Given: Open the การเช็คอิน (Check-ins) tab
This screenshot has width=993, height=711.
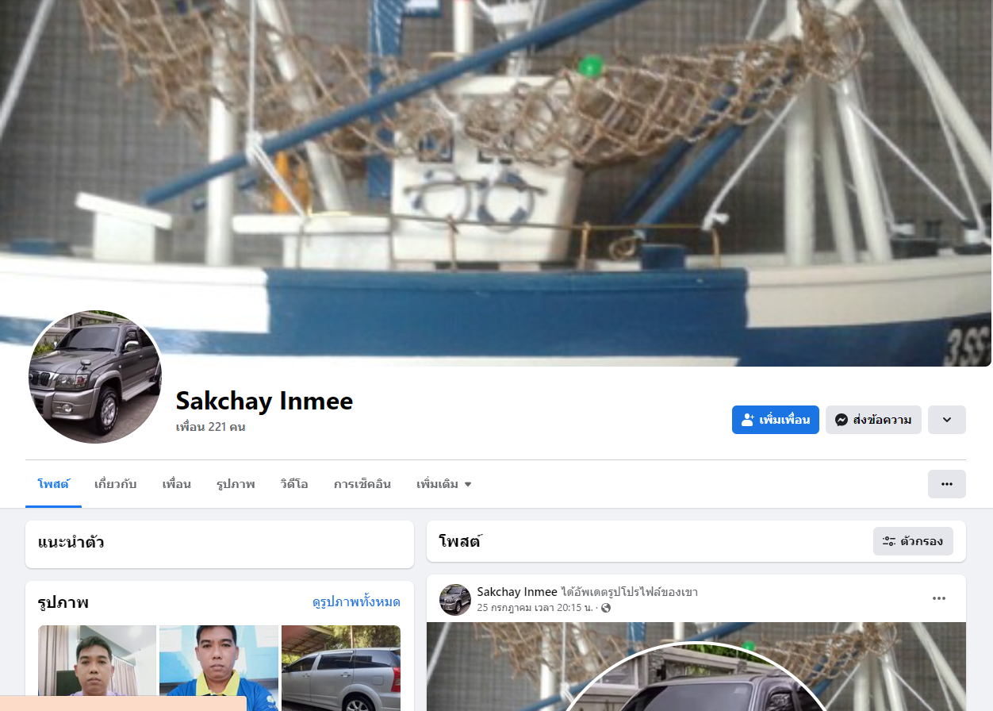Looking at the screenshot, I should (362, 484).
